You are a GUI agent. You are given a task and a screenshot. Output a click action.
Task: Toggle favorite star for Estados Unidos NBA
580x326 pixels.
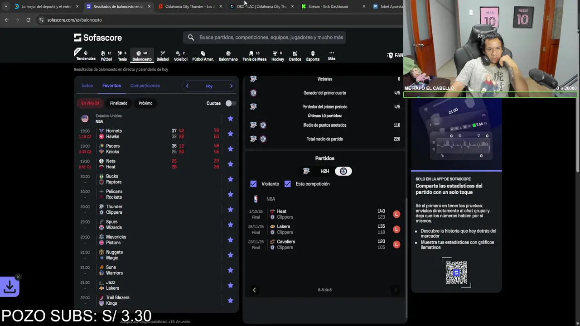point(230,119)
